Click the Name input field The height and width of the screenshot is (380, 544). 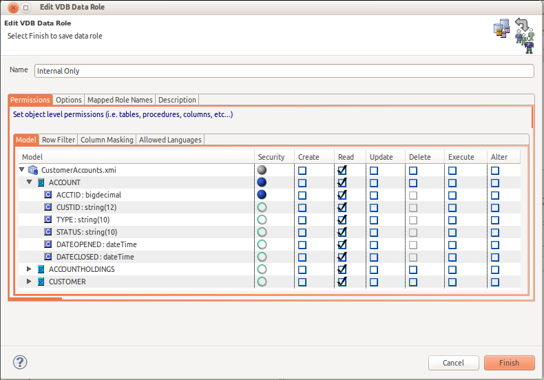(x=284, y=71)
